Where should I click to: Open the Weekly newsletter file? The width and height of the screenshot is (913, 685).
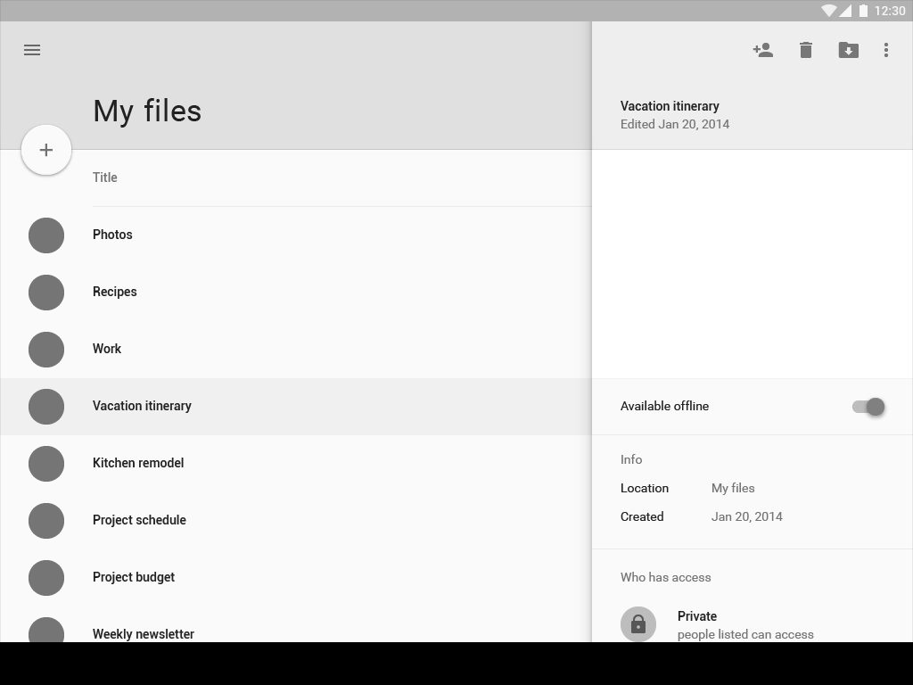[144, 633]
